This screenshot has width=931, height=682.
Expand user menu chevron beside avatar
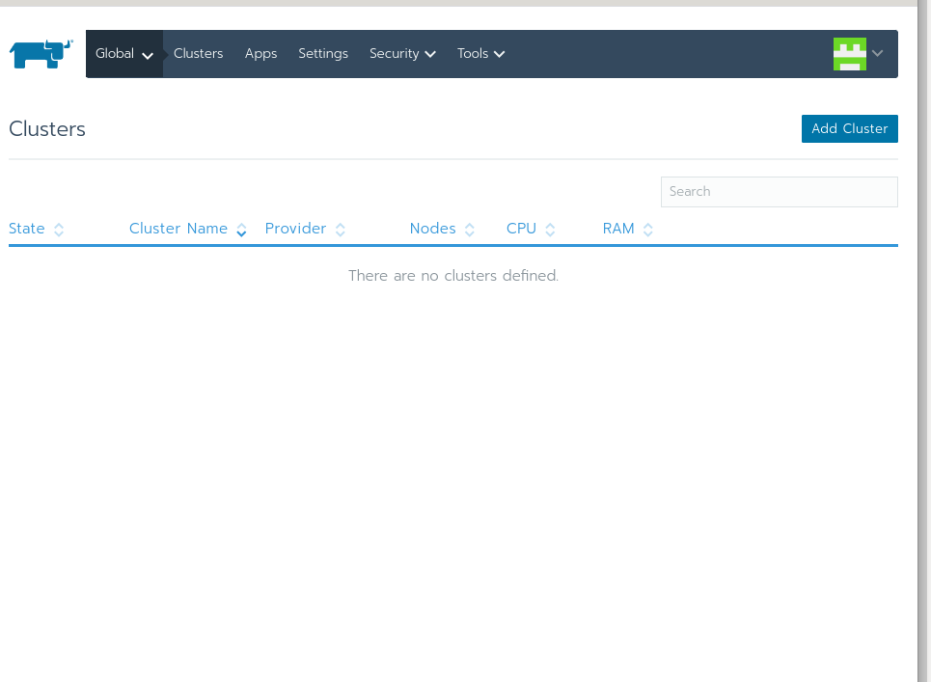[878, 54]
